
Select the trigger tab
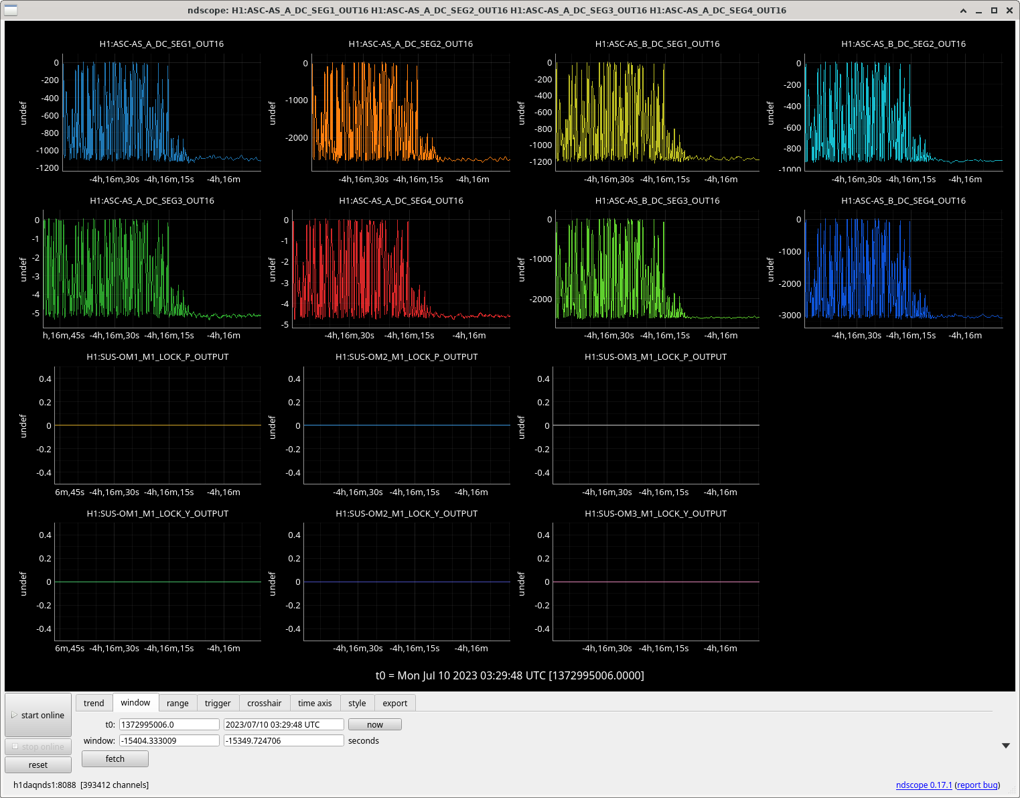pyautogui.click(x=218, y=703)
